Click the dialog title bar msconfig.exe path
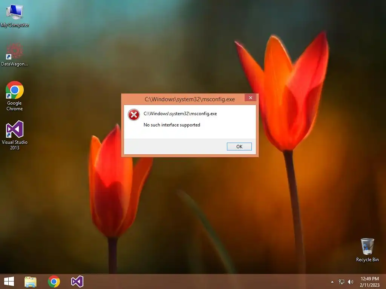The width and height of the screenshot is (386, 289). point(190,99)
